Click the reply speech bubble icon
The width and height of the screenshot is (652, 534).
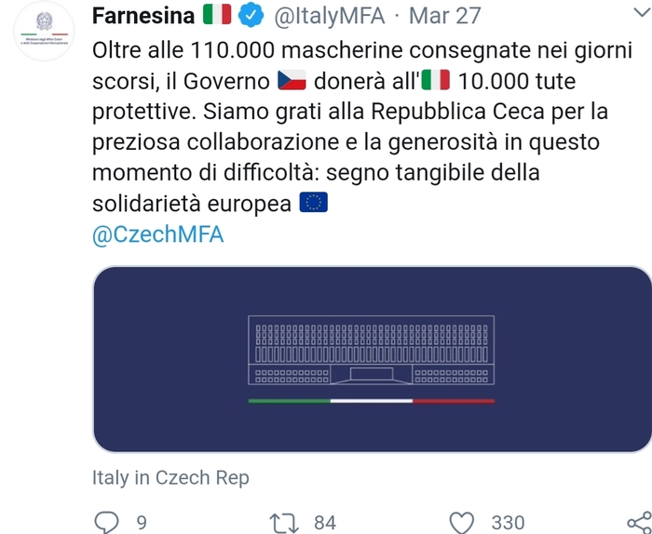pyautogui.click(x=108, y=521)
